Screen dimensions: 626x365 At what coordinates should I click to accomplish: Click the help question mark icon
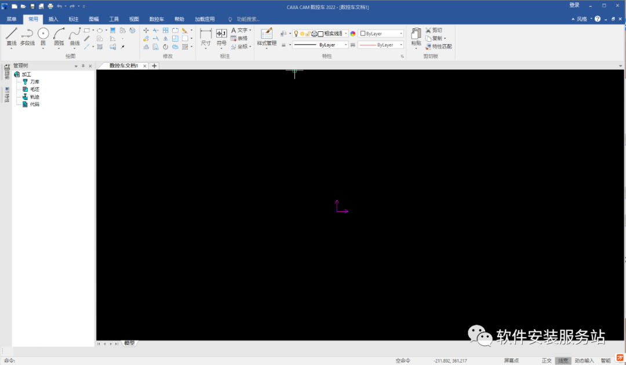(597, 19)
